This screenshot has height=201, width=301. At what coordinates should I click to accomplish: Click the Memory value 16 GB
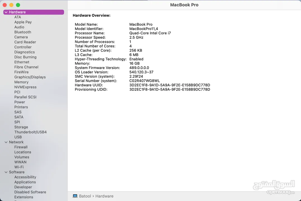click(x=134, y=63)
